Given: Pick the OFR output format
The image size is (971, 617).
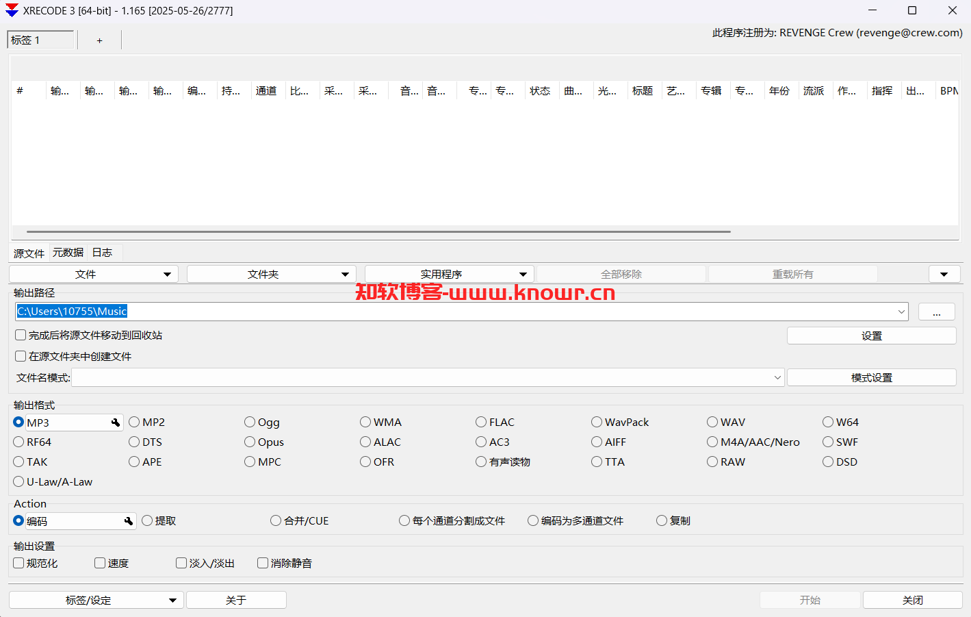Looking at the screenshot, I should tap(377, 462).
